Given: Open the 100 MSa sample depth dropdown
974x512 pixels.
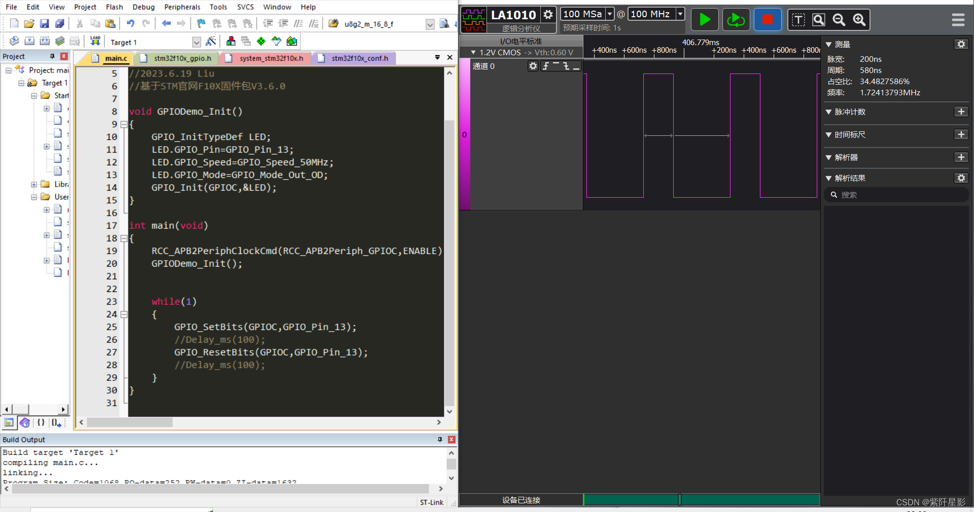Looking at the screenshot, I should click(610, 14).
